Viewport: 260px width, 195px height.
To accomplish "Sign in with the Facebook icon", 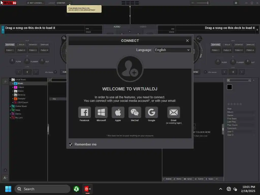I will pos(84,112).
